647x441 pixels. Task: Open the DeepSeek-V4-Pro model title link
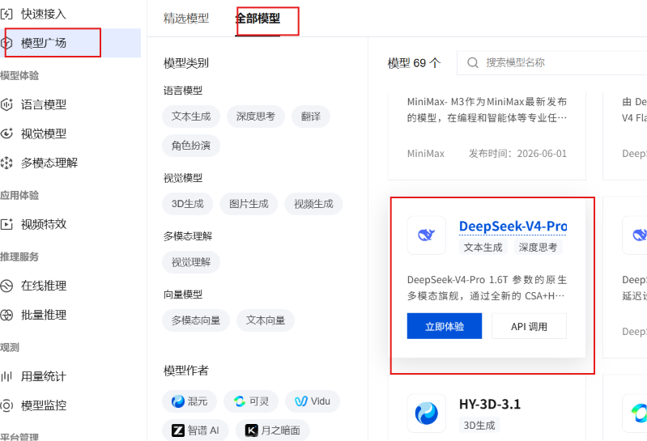(x=513, y=227)
